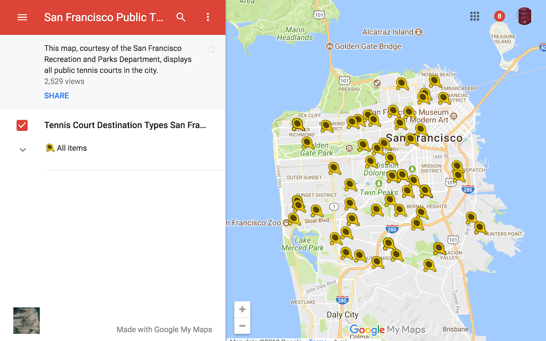Zoom out with the minus button

[x=242, y=326]
